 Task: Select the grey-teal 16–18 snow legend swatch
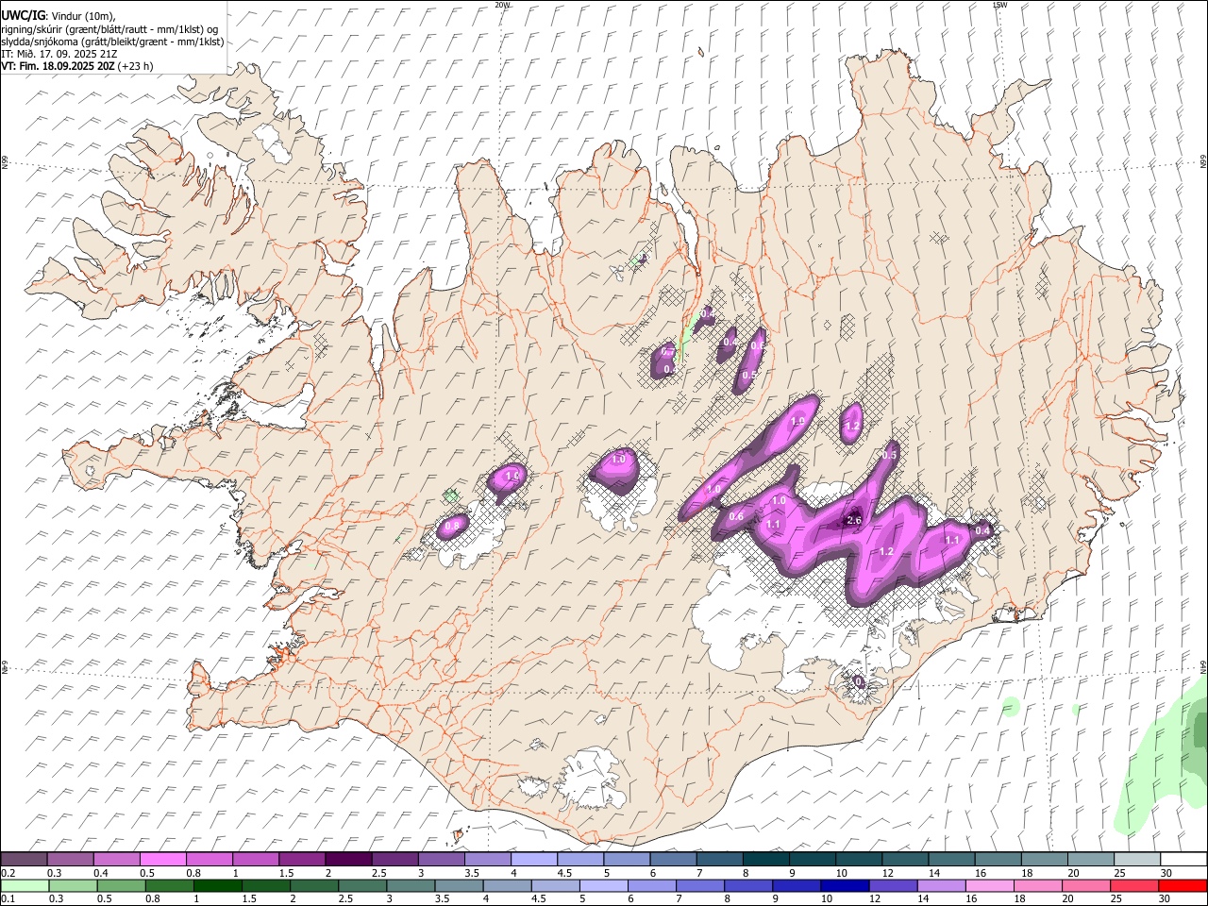point(998,860)
